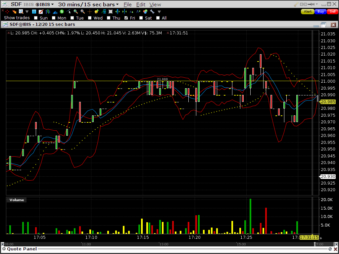The width and height of the screenshot is (339, 254).
Task: Open the File menu
Action: click(127, 5)
